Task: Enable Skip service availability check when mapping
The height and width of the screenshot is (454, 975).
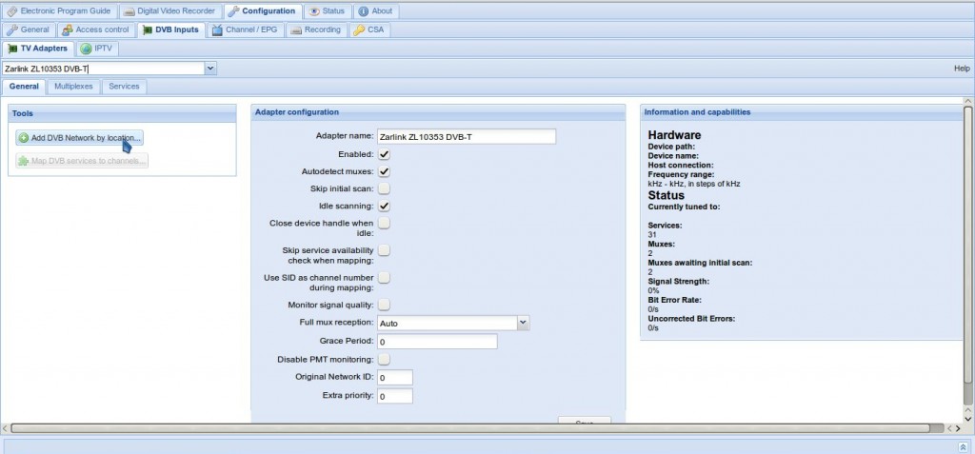Action: click(x=385, y=250)
